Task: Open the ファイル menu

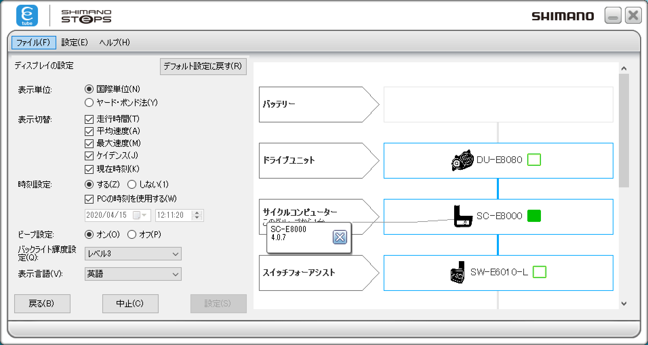Action: point(33,42)
